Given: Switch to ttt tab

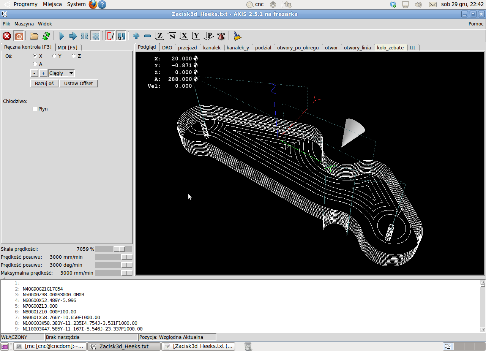Looking at the screenshot, I should coord(413,47).
